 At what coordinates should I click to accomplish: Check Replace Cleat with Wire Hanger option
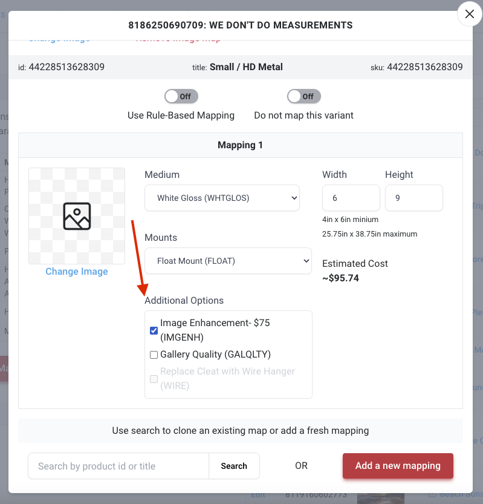154,379
